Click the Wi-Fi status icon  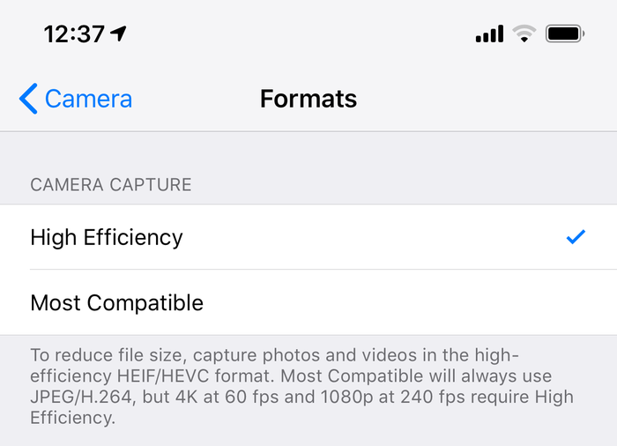click(524, 33)
